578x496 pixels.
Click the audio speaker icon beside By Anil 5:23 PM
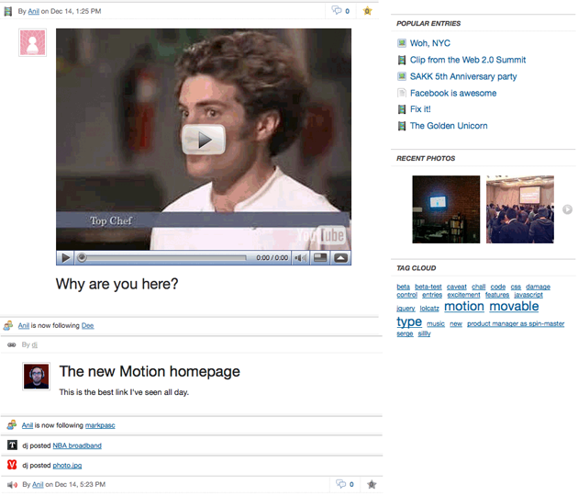12,485
